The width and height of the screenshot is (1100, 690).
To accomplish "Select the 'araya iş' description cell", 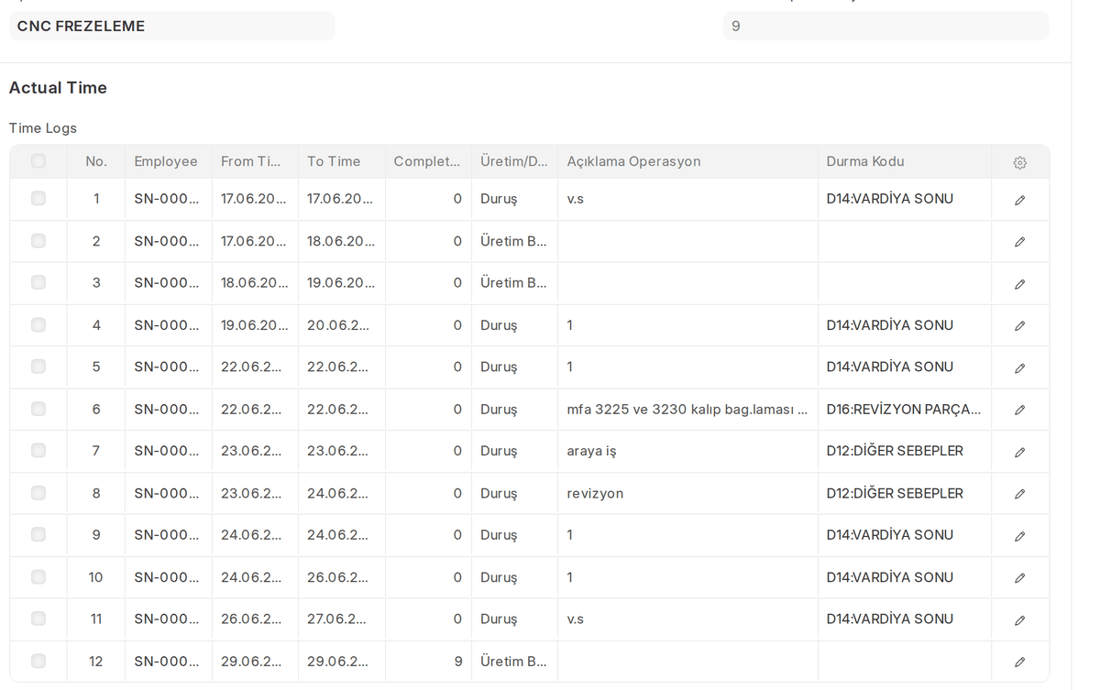I will [x=687, y=451].
